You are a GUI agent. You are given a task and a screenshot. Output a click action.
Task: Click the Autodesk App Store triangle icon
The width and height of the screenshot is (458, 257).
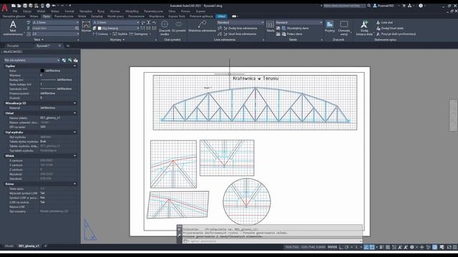[410, 6]
